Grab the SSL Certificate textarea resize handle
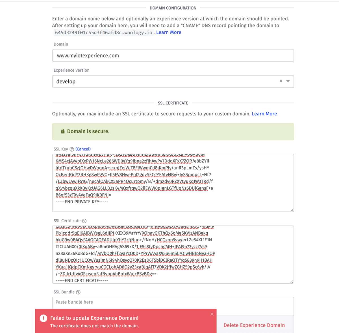The height and width of the screenshot is (333, 339). click(292, 281)
